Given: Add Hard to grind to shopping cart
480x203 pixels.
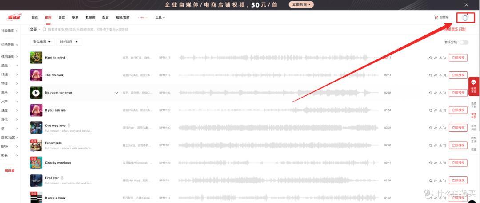Looking at the screenshot, I should coord(444,58).
